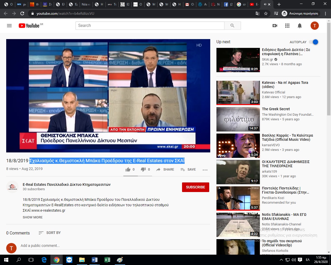The height and width of the screenshot is (265, 331).
Task: Open Word from taskbar
Action: click(94, 260)
